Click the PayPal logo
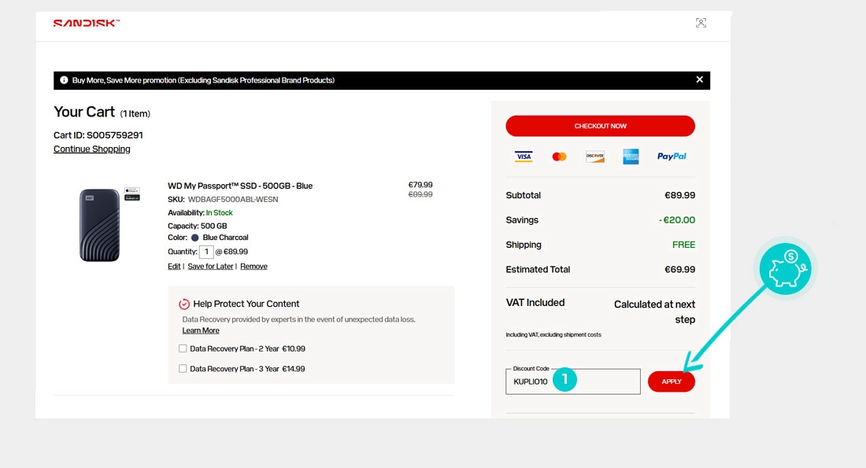 (672, 157)
